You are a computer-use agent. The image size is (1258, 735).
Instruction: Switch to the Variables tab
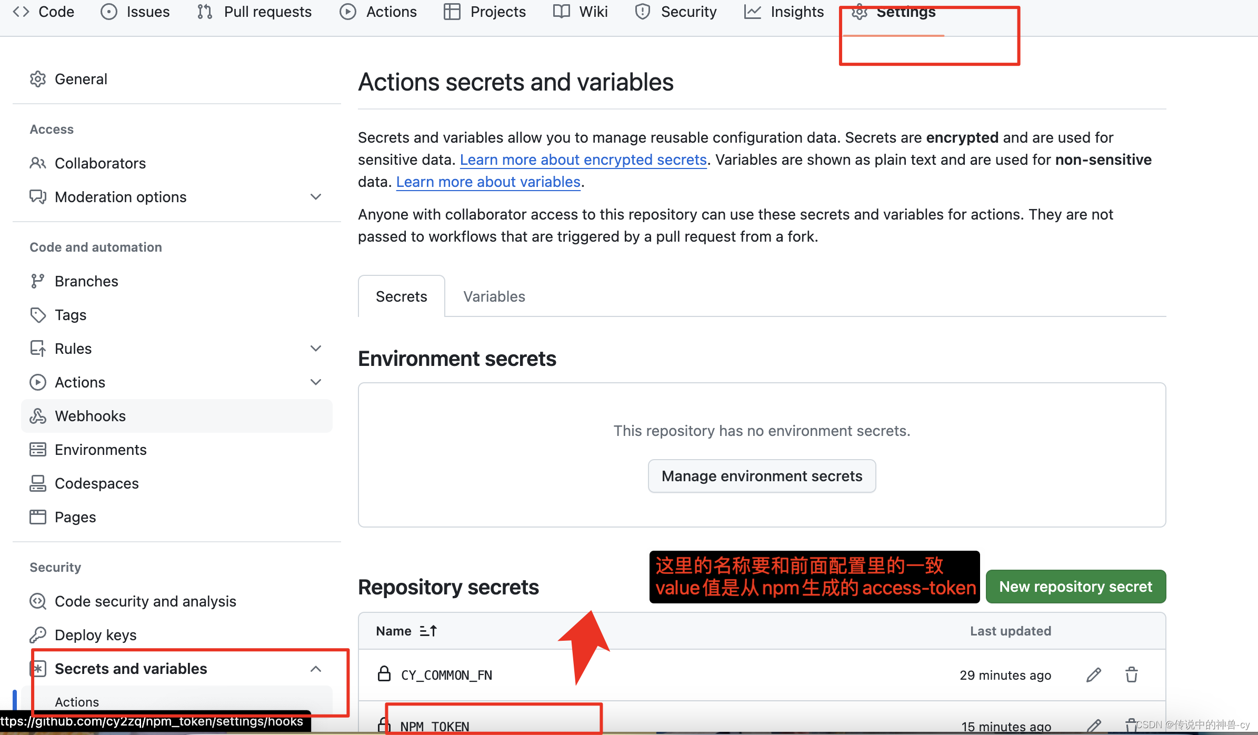494,296
